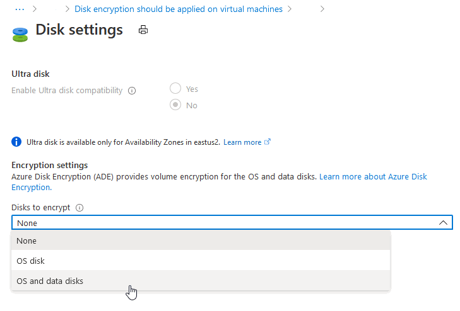Click the chevron right after Disk encryption breadcrumb
The height and width of the screenshot is (311, 460).
tap(289, 9)
